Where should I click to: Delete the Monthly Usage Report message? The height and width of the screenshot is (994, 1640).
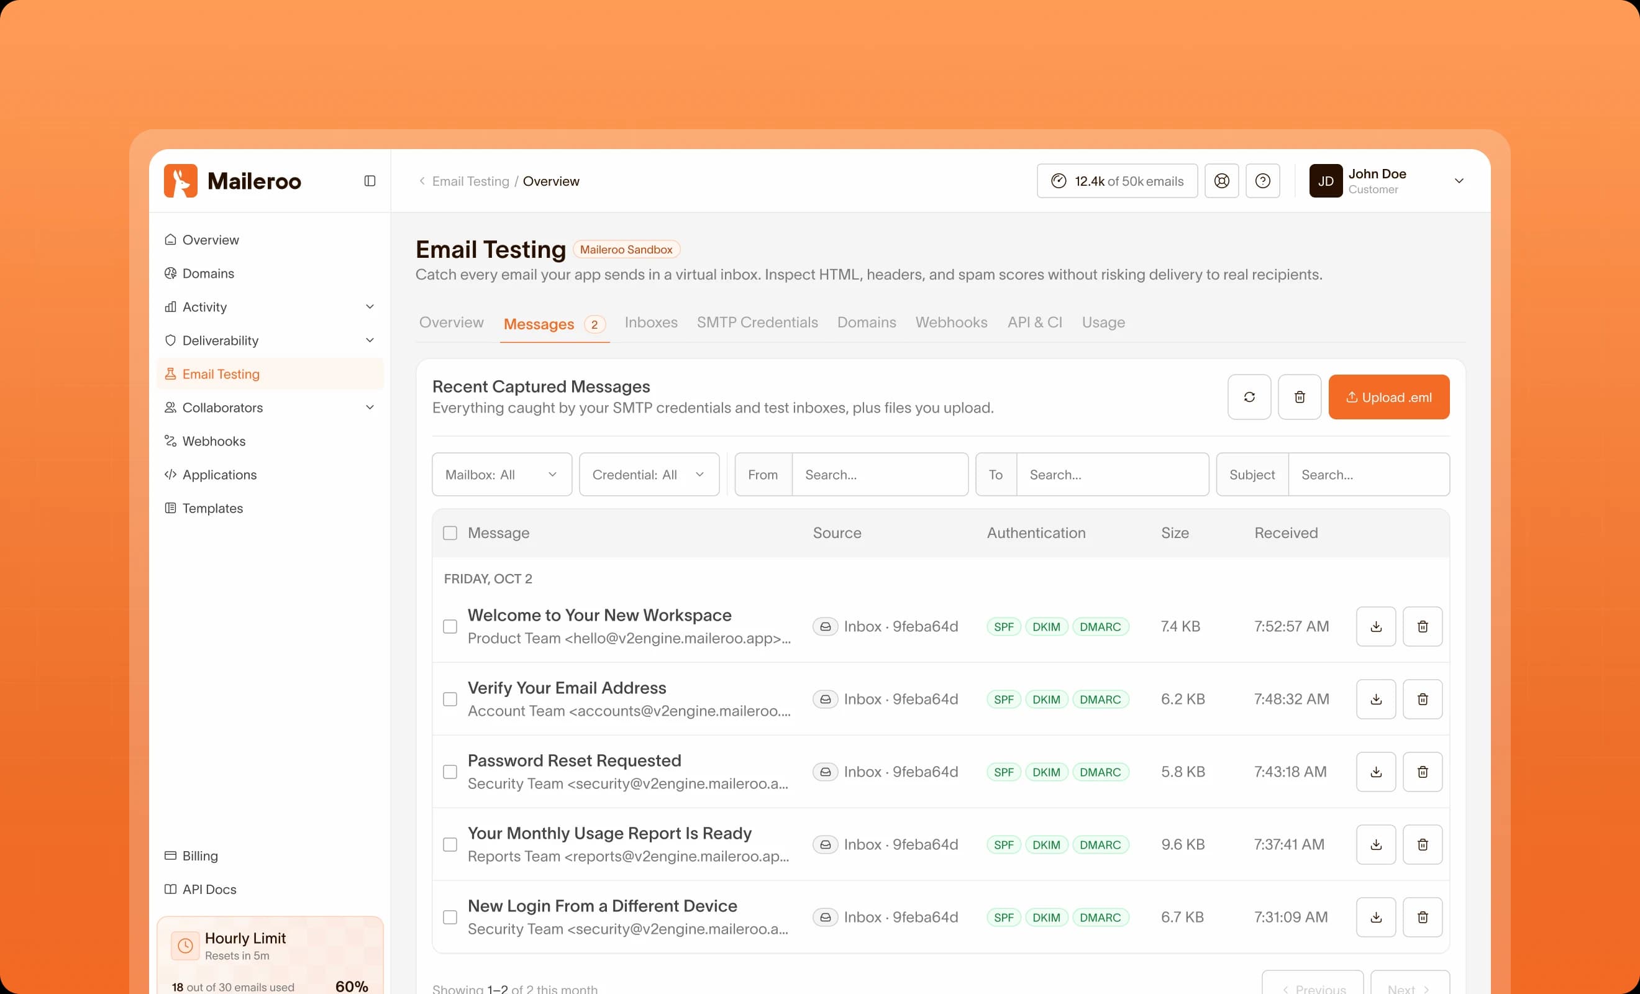pos(1423,844)
